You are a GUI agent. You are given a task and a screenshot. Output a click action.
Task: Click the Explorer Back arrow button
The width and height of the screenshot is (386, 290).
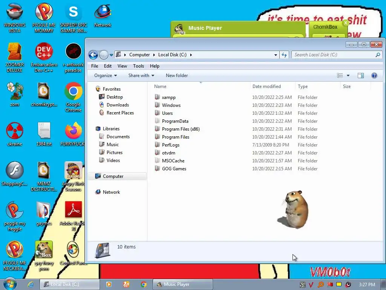click(93, 55)
